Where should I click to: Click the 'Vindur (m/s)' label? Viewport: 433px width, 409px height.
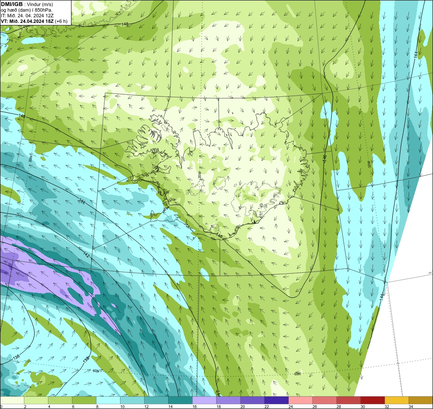tap(41, 4)
